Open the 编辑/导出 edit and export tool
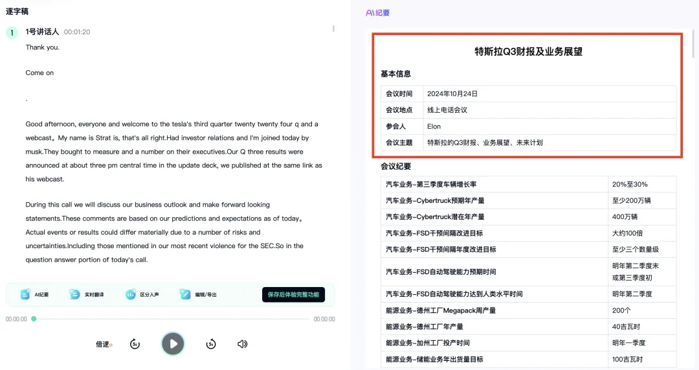699x370 pixels. [199, 295]
